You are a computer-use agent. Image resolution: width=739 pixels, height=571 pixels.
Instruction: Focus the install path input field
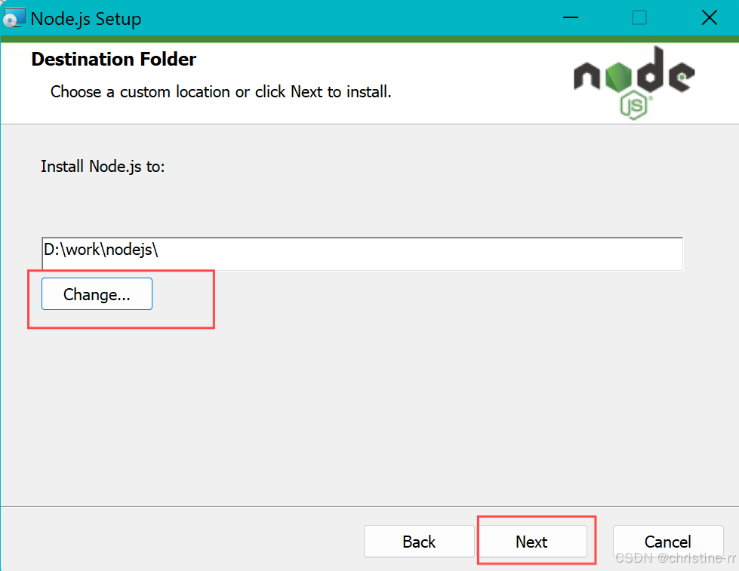point(362,253)
